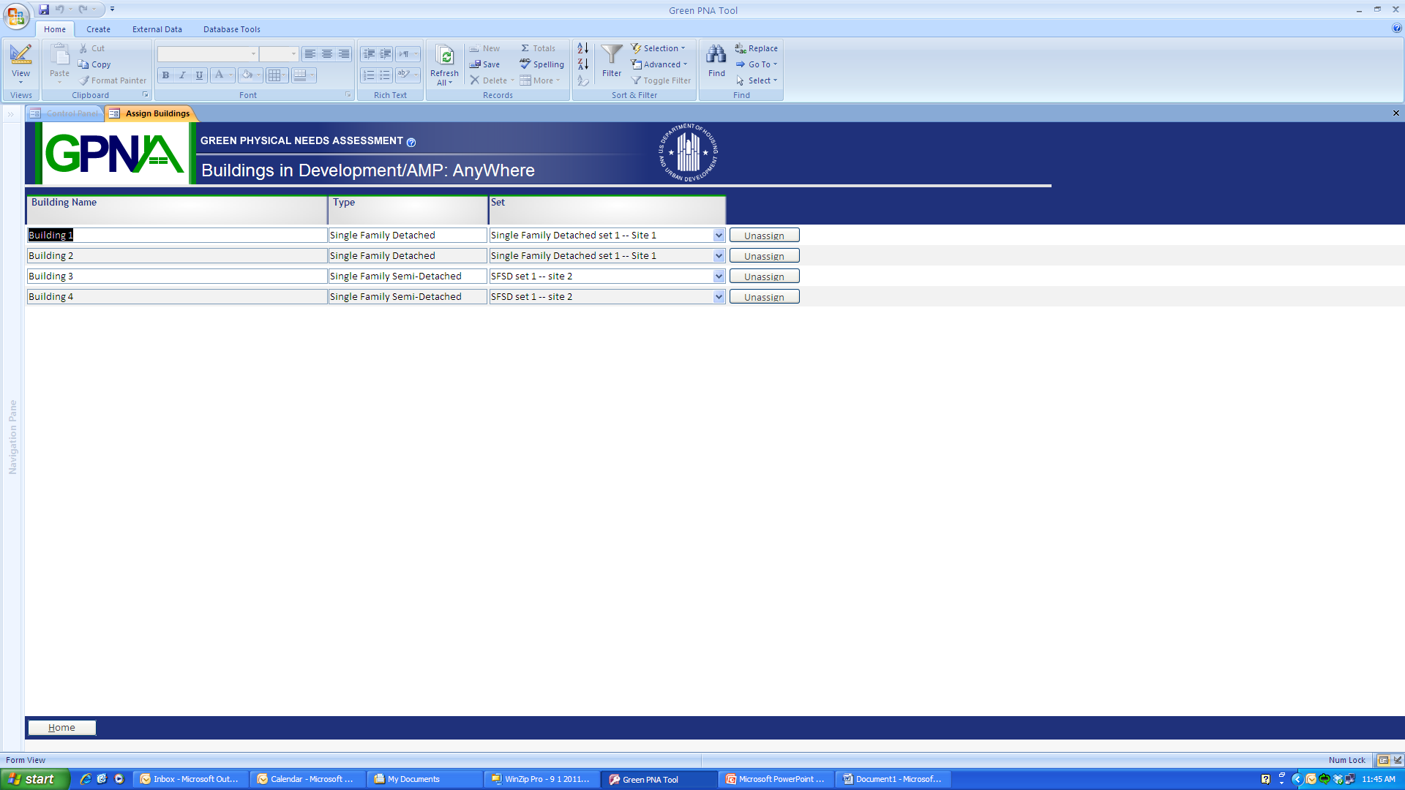Click the Office button logo
Viewport: 1405px width, 790px height.
[x=16, y=15]
